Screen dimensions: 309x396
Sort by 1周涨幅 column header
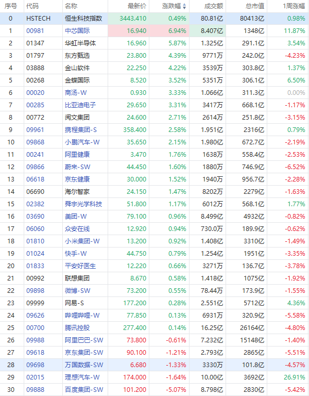[294, 6]
